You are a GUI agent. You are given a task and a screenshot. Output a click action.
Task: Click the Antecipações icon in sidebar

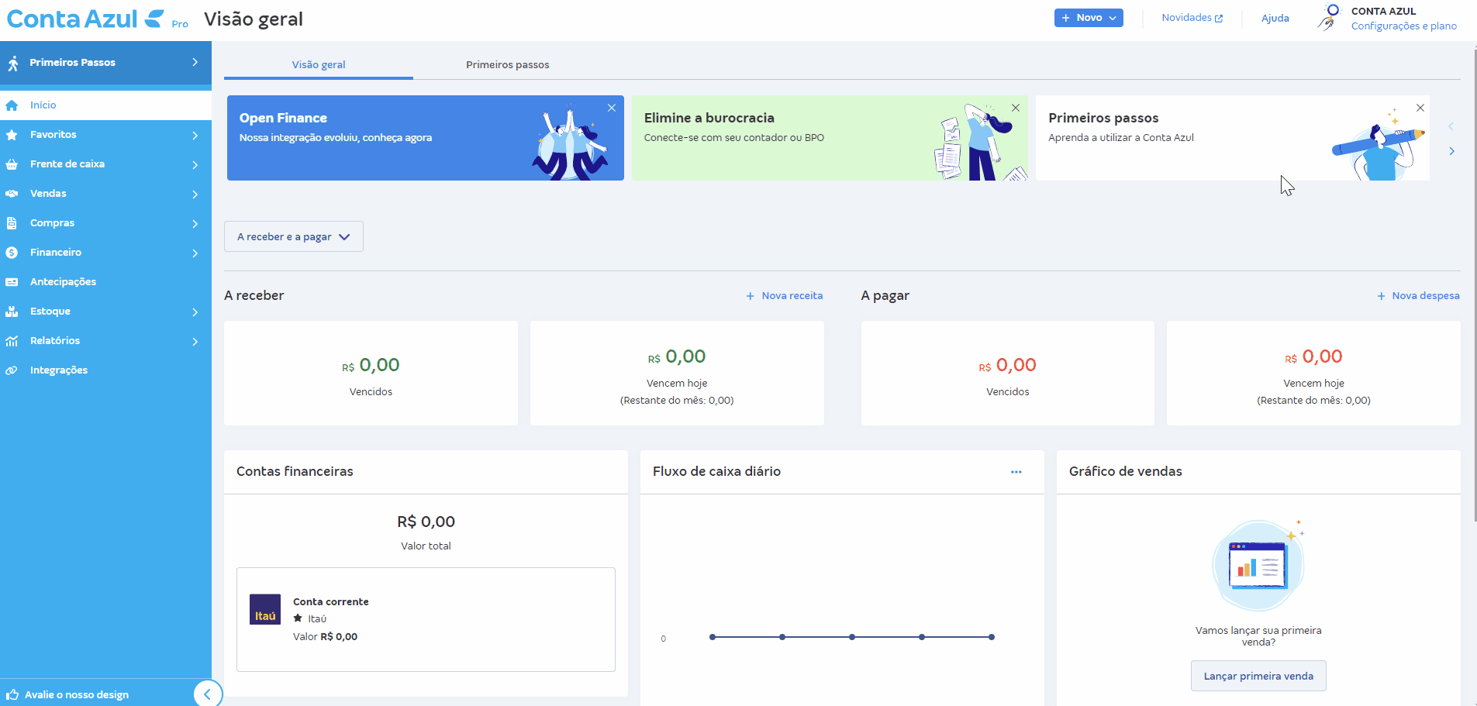(x=12, y=282)
